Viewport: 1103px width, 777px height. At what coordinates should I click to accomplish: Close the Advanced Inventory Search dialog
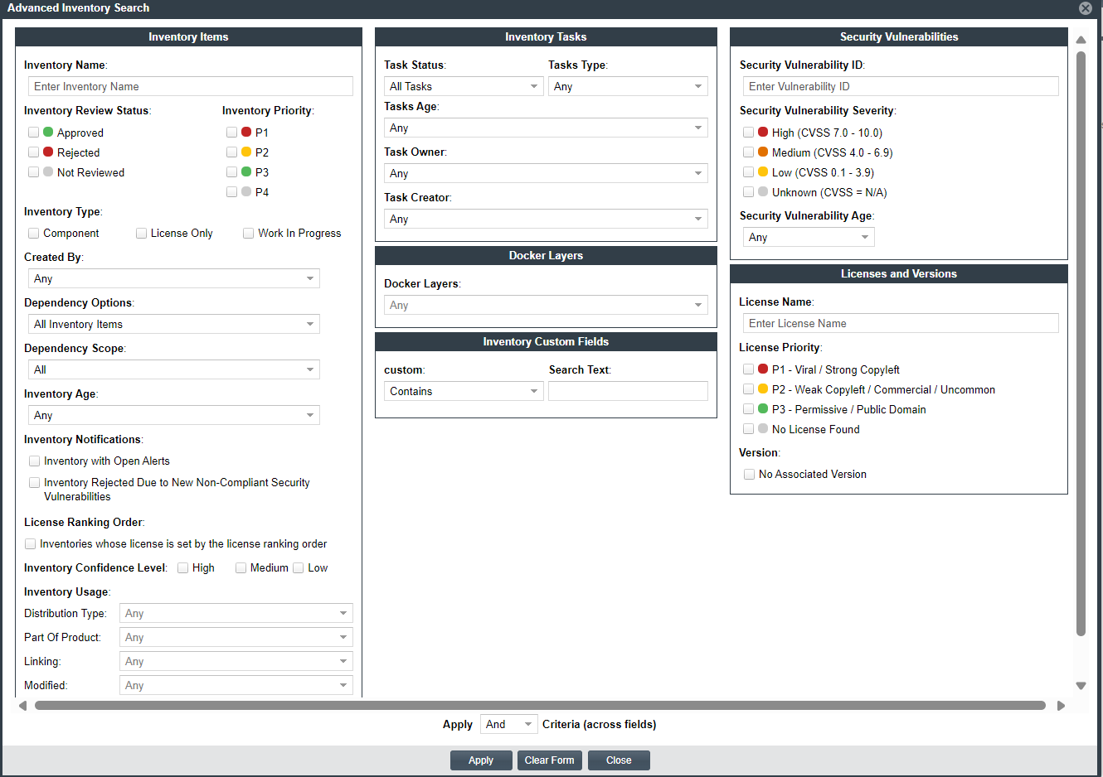point(1085,8)
